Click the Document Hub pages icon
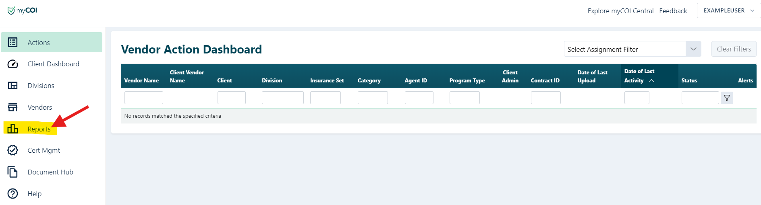Screen dimensions: 761x205 point(13,172)
